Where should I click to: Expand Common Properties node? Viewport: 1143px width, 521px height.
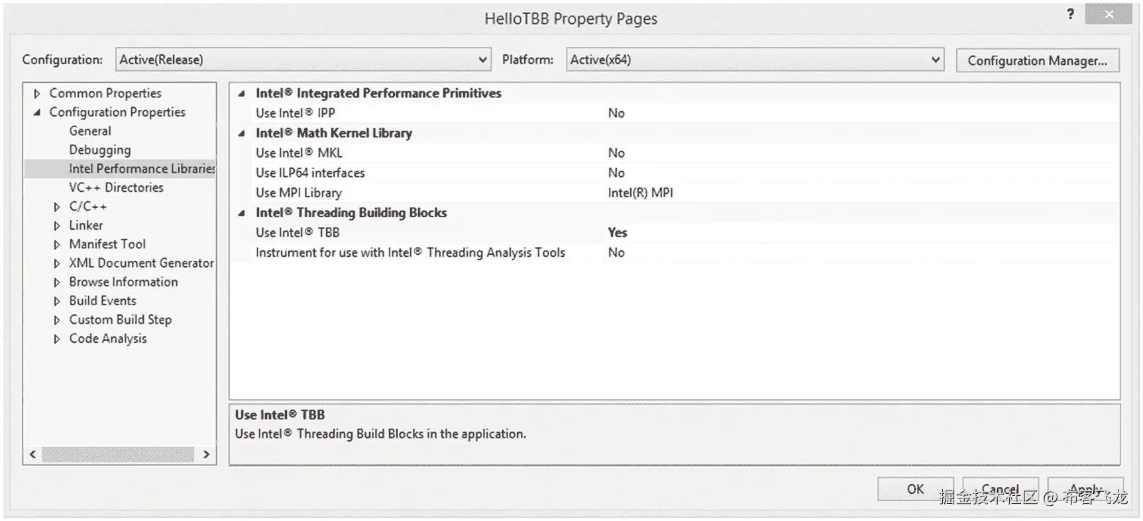click(x=37, y=93)
